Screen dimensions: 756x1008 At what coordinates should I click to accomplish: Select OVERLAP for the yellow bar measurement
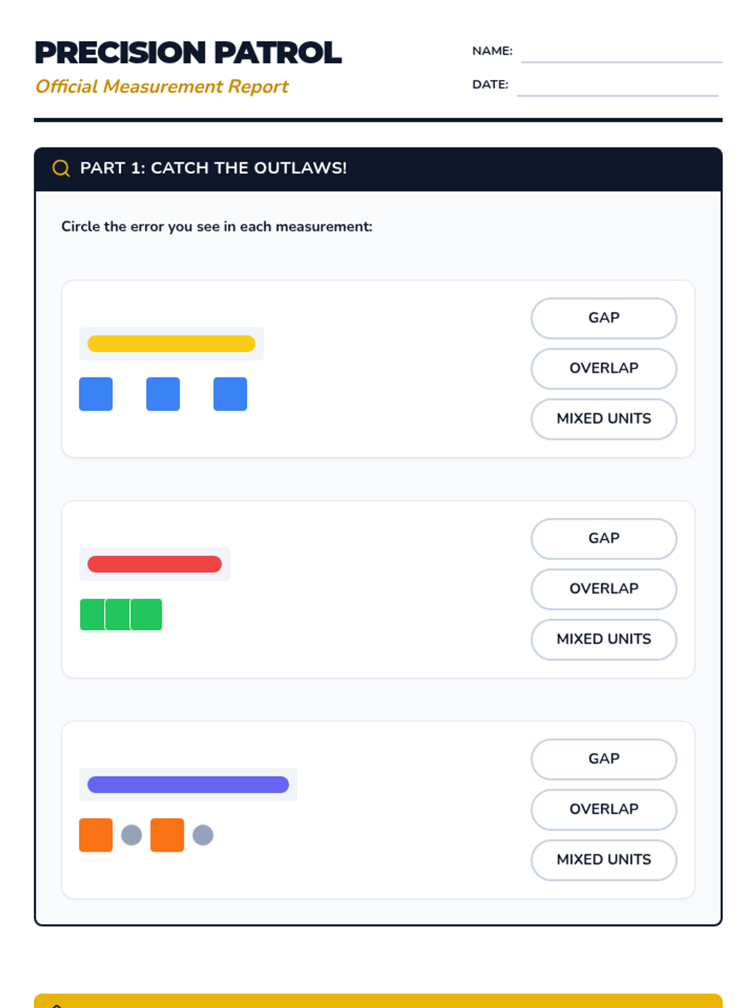click(x=604, y=369)
